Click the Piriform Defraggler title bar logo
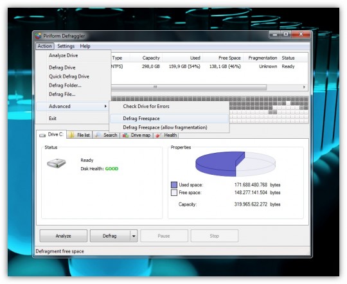The image size is (347, 284). pyautogui.click(x=39, y=35)
